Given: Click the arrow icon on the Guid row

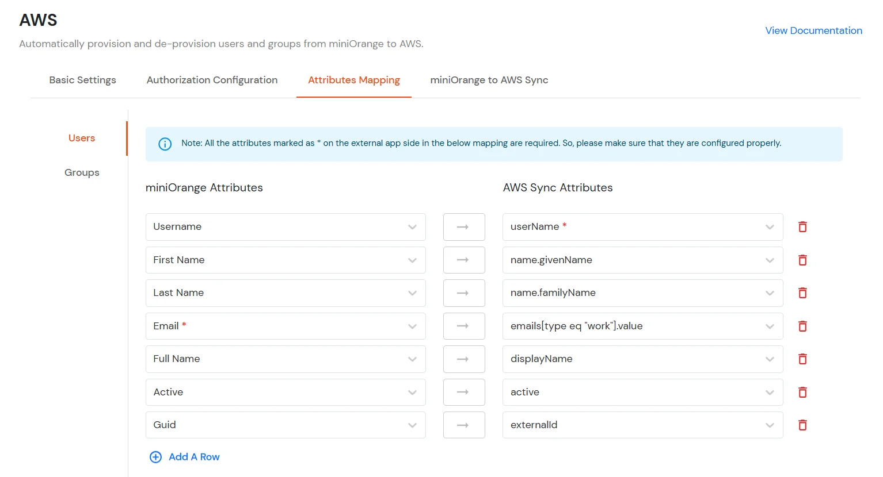Looking at the screenshot, I should click(464, 425).
